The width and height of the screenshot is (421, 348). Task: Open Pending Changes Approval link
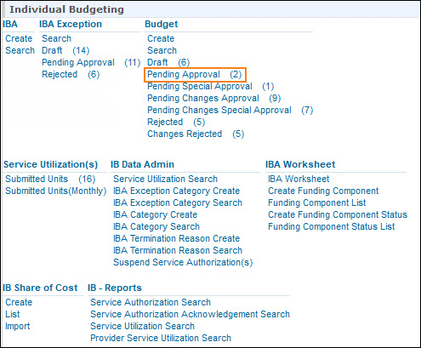pyautogui.click(x=203, y=98)
